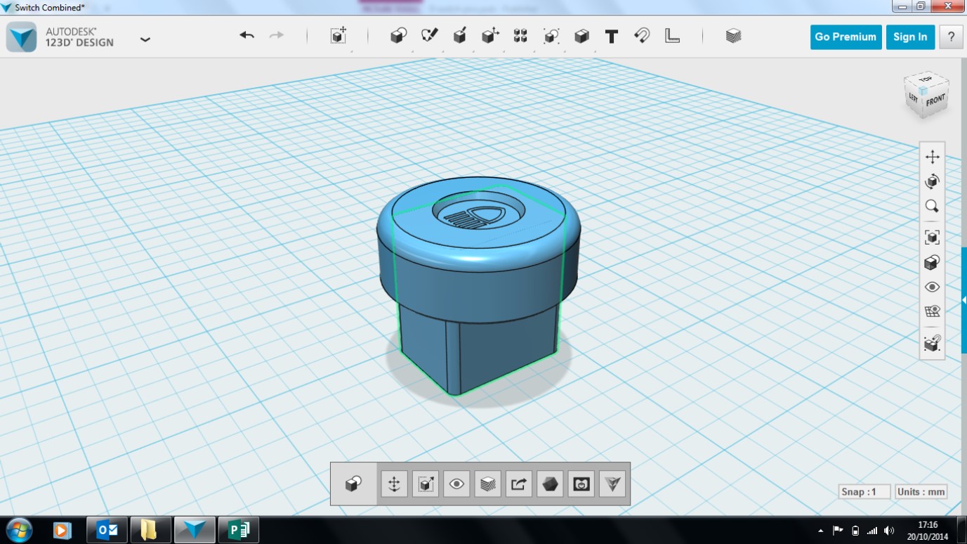
Task: Toggle grid visibility in navigation bar
Action: (932, 311)
